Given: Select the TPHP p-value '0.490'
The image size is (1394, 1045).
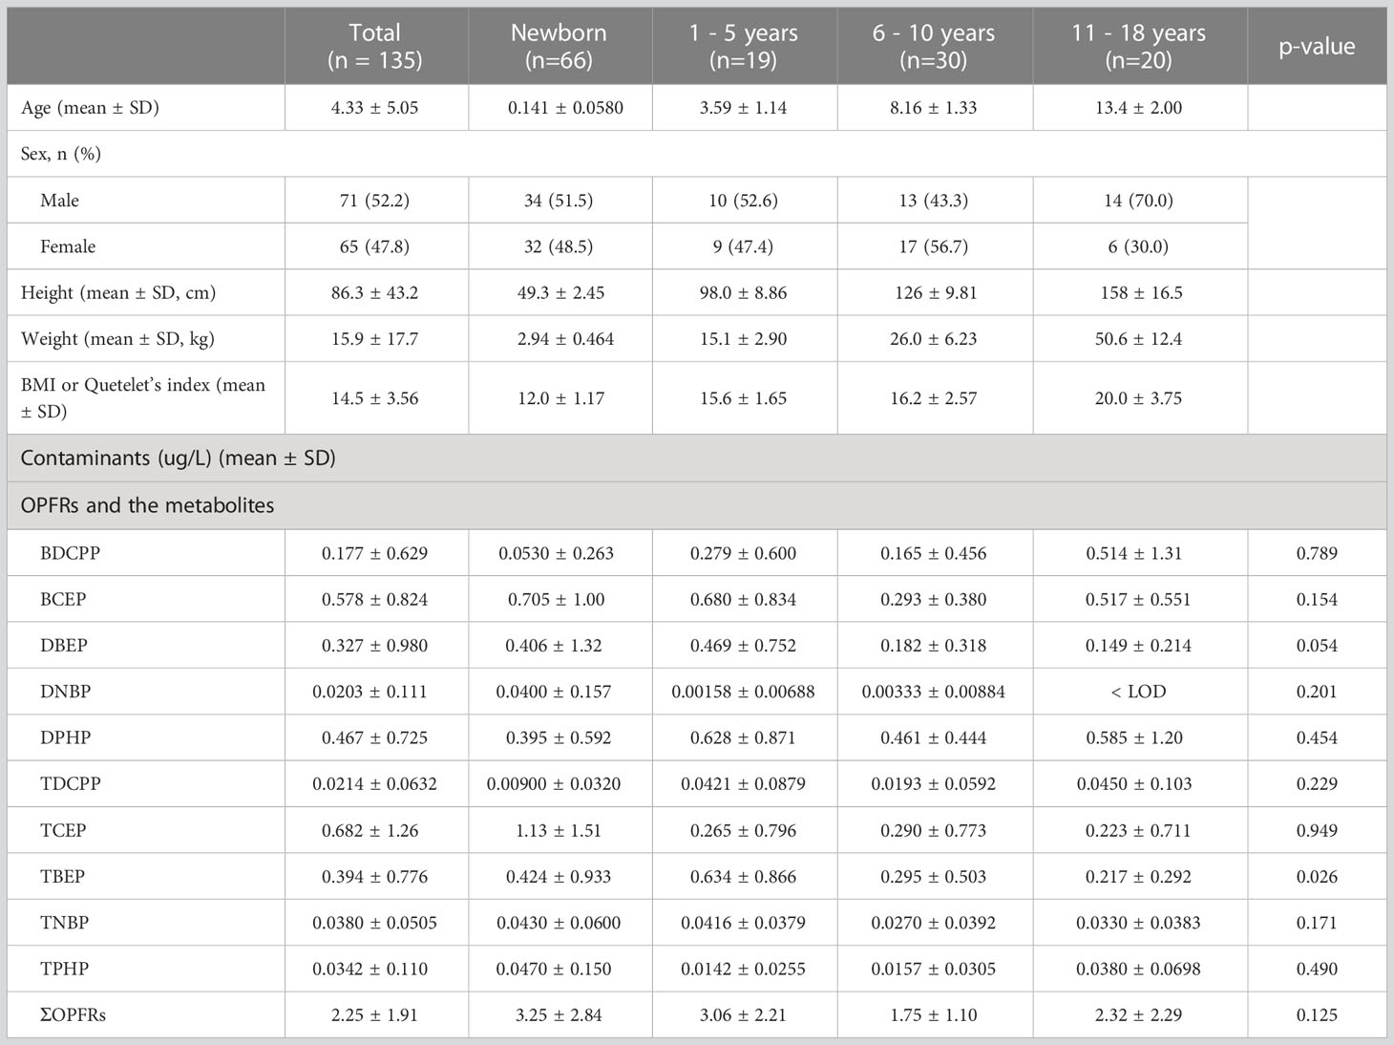Looking at the screenshot, I should [x=1317, y=969].
